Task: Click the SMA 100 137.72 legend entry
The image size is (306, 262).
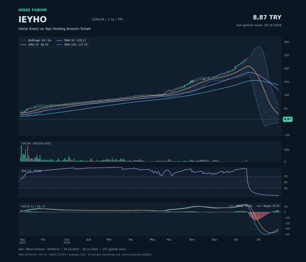Action: tap(72, 45)
